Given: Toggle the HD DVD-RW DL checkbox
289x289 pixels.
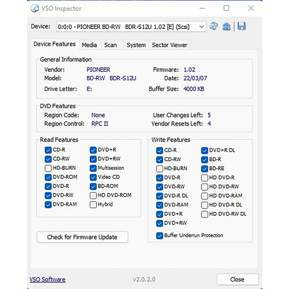Looking at the screenshot, I should [204, 214].
